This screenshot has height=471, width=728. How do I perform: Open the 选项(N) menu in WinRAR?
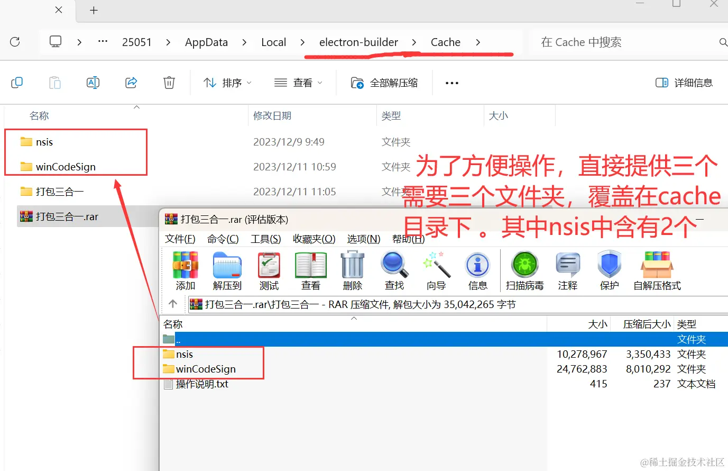363,239
